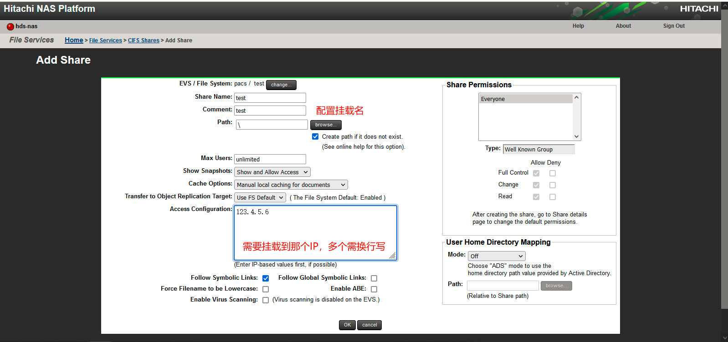Click the HITACHI logo in header
This screenshot has width=728, height=342.
[699, 9]
